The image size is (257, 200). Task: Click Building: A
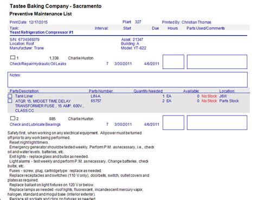tap(130, 44)
